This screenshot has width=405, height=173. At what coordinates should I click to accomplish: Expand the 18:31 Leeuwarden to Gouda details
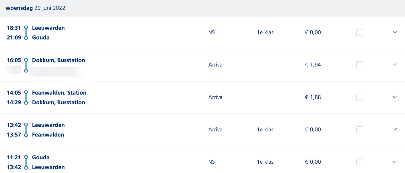(x=395, y=32)
